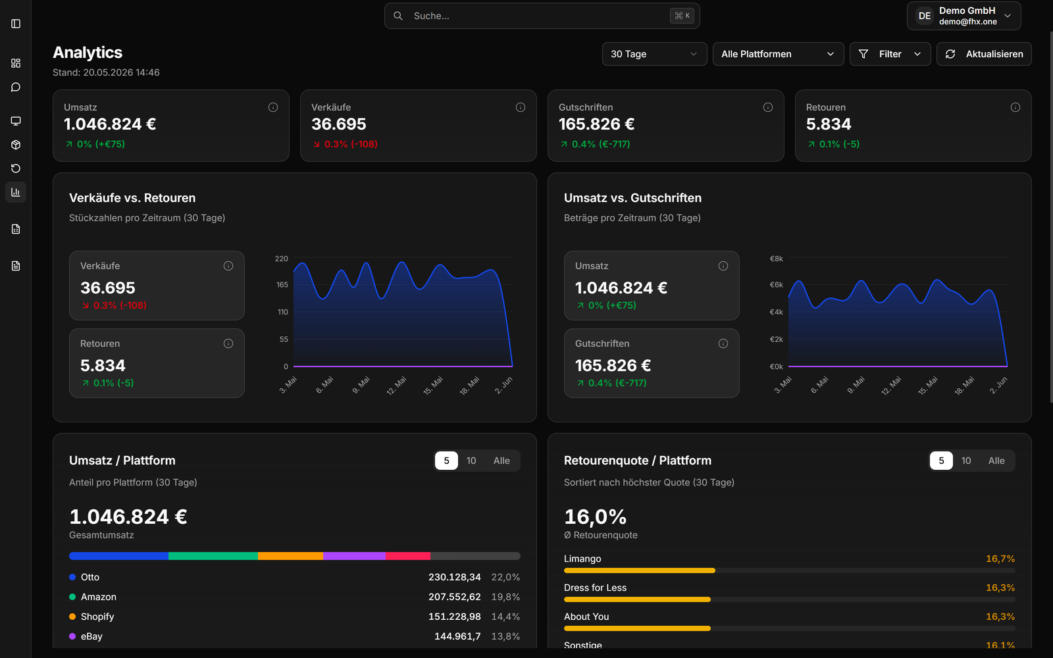Open the chat bubble icon in sidebar
Screen dimensions: 1053x658
coord(16,87)
